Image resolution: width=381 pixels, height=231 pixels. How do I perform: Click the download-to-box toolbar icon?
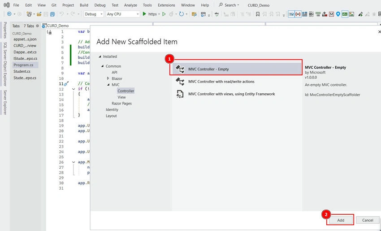pyautogui.click(x=325, y=14)
